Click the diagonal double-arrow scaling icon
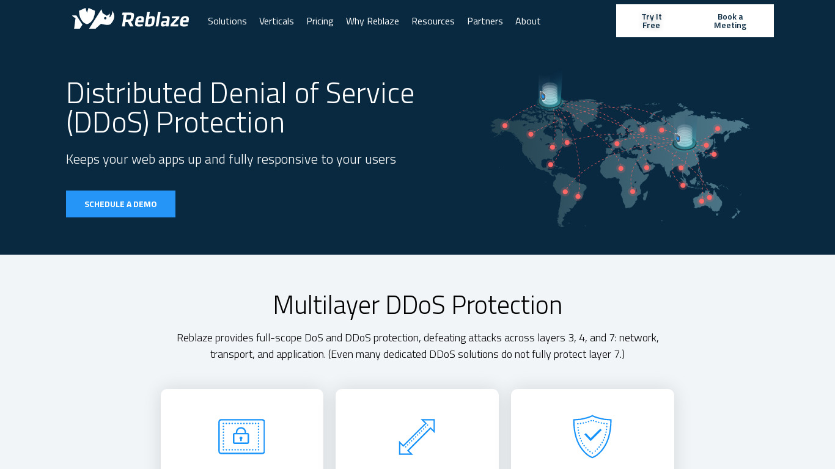 (417, 437)
